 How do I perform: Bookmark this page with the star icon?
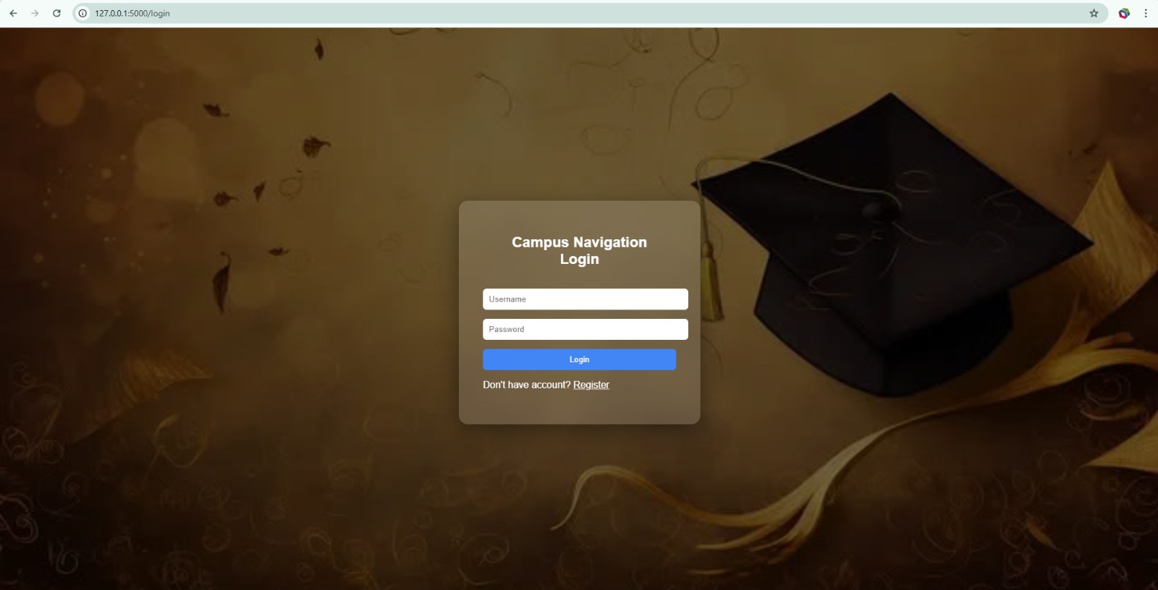(x=1094, y=13)
